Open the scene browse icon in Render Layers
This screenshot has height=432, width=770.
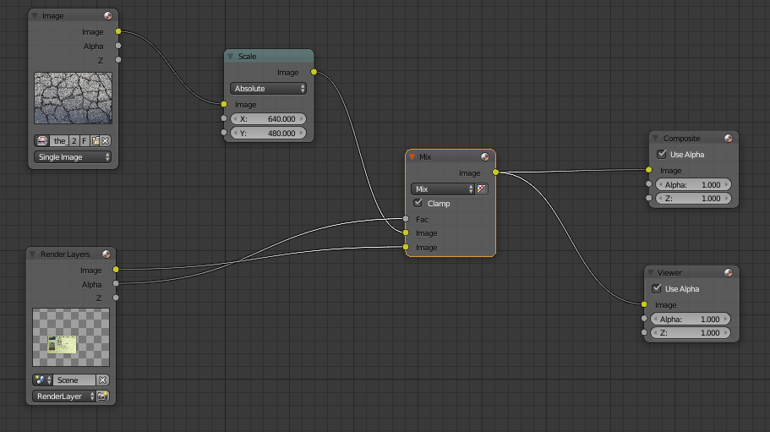(42, 380)
